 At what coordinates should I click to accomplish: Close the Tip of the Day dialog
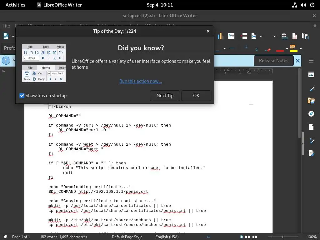coord(208,31)
